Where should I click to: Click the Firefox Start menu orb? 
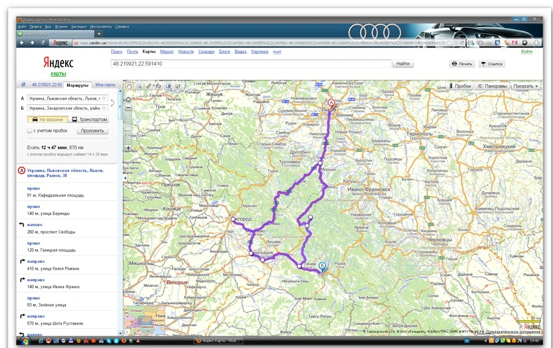(25, 341)
